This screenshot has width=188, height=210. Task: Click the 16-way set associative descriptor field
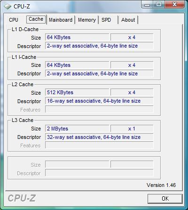99,101
